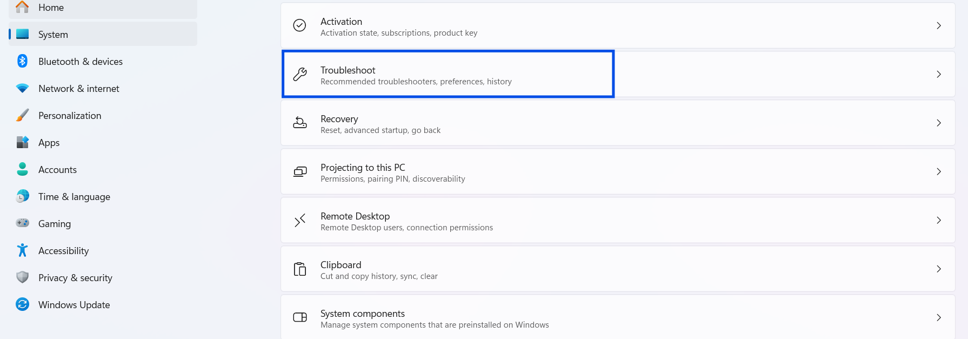This screenshot has height=339, width=968.
Task: Click the Personalization paintbrush icon
Action: 22,115
